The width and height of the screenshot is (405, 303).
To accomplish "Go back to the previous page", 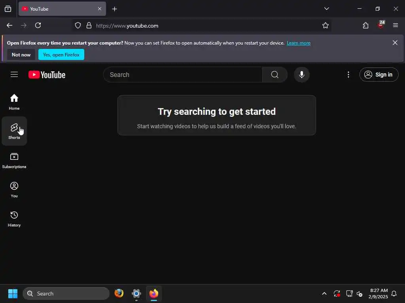I will (9, 26).
